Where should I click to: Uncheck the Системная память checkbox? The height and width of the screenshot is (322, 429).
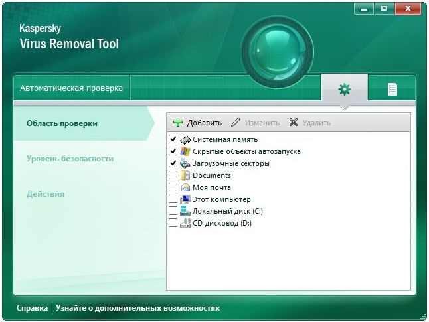coord(173,139)
